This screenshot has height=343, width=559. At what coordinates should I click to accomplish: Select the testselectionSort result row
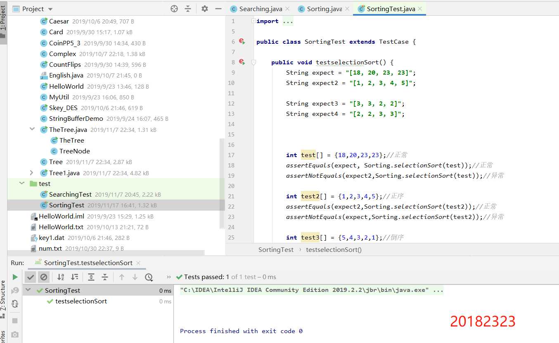pos(98,301)
